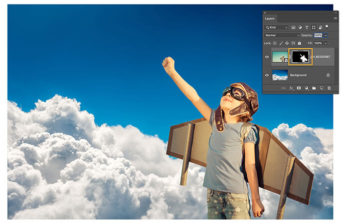
Task: Click the Fill 100% value field
Action: click(318, 43)
